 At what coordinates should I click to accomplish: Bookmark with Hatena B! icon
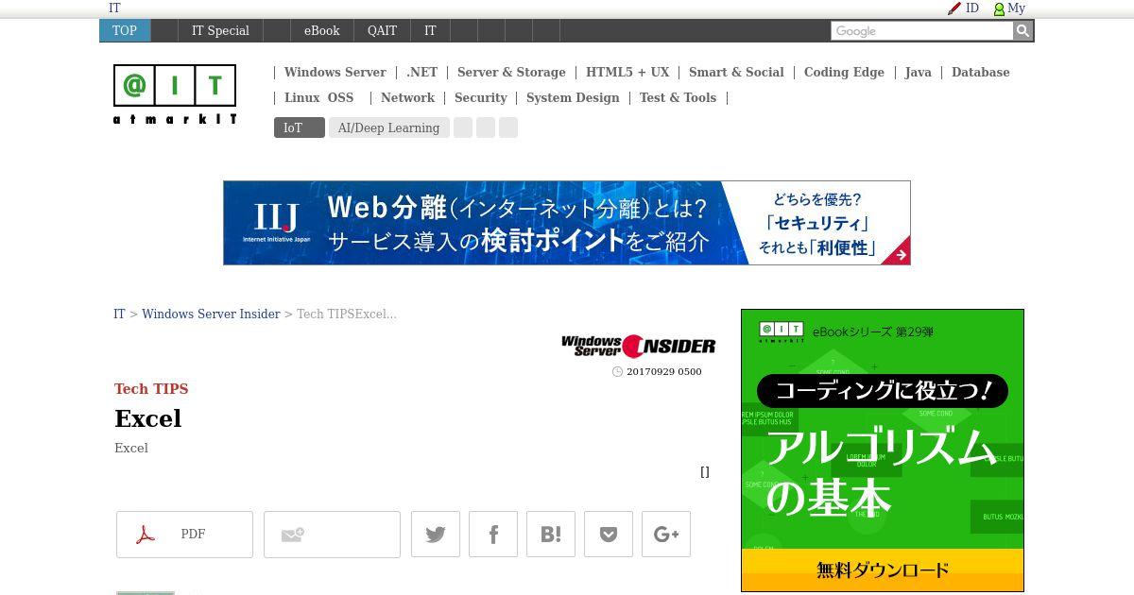point(551,535)
